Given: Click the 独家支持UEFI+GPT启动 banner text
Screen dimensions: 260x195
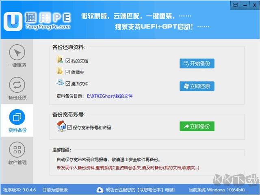Looking at the screenshot, I should 154,26.
